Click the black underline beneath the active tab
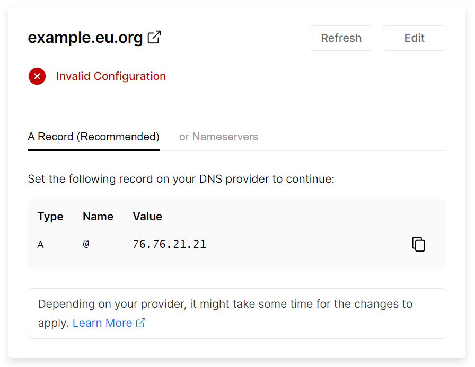475x367 pixels. click(93, 150)
